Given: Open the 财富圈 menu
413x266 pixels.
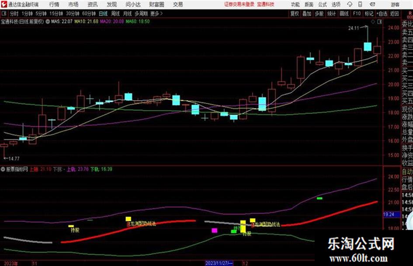Looking at the screenshot, I should click(156, 4).
